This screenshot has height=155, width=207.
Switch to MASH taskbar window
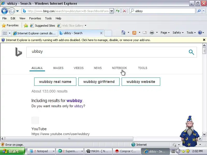click(98, 151)
